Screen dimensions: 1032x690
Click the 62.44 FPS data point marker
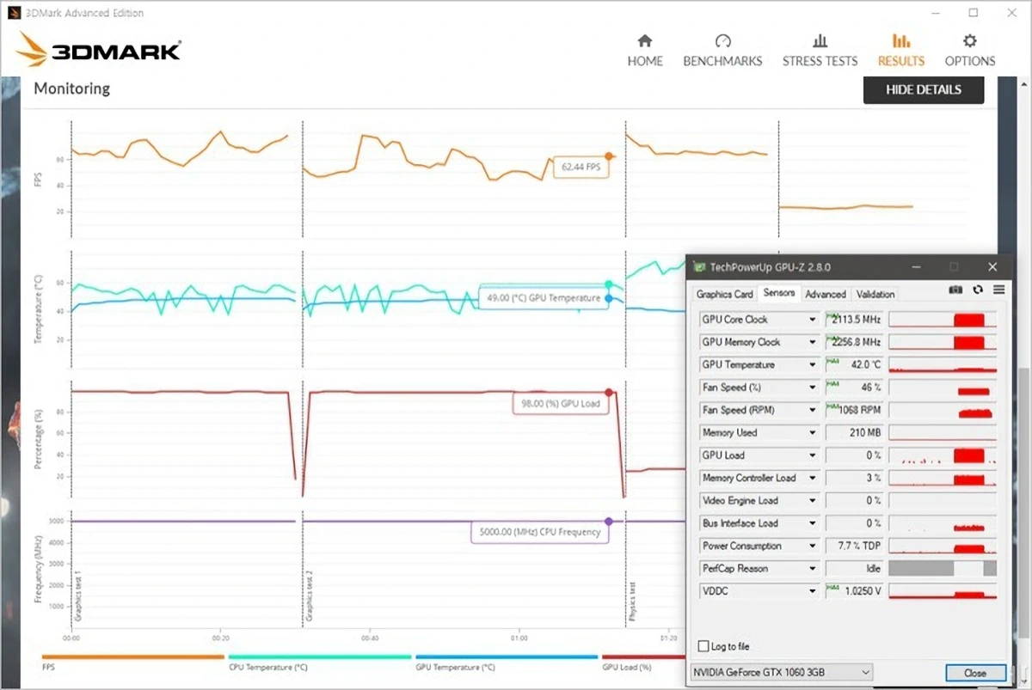609,156
